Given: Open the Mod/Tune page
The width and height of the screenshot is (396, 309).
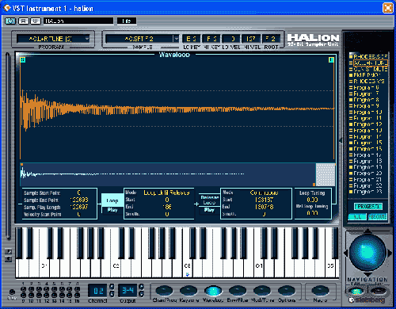Looking at the screenshot, I should (262, 291).
